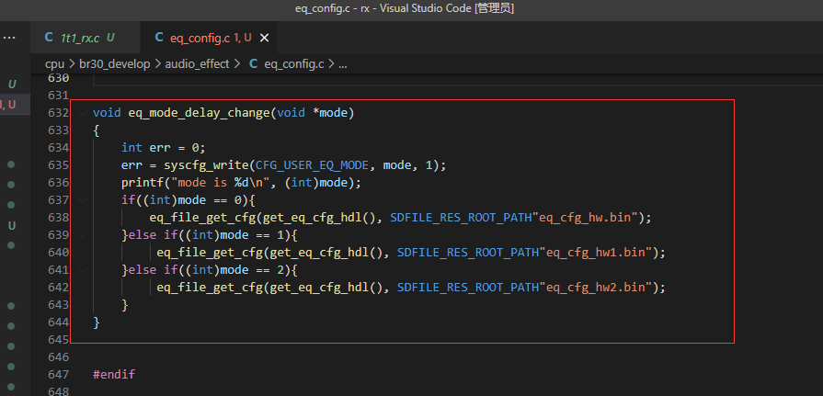Collapse the else-if fold at line 641
This screenshot has height=396, width=823.
[83, 269]
